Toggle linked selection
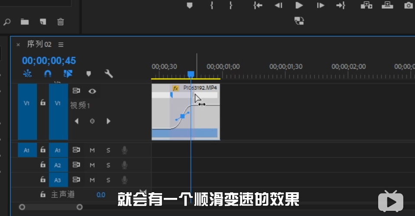This screenshot has height=216, width=415. click(x=68, y=74)
